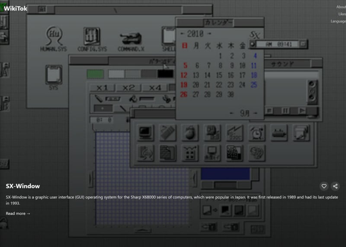
Task: Open the About menu item
Action: pos(341,7)
